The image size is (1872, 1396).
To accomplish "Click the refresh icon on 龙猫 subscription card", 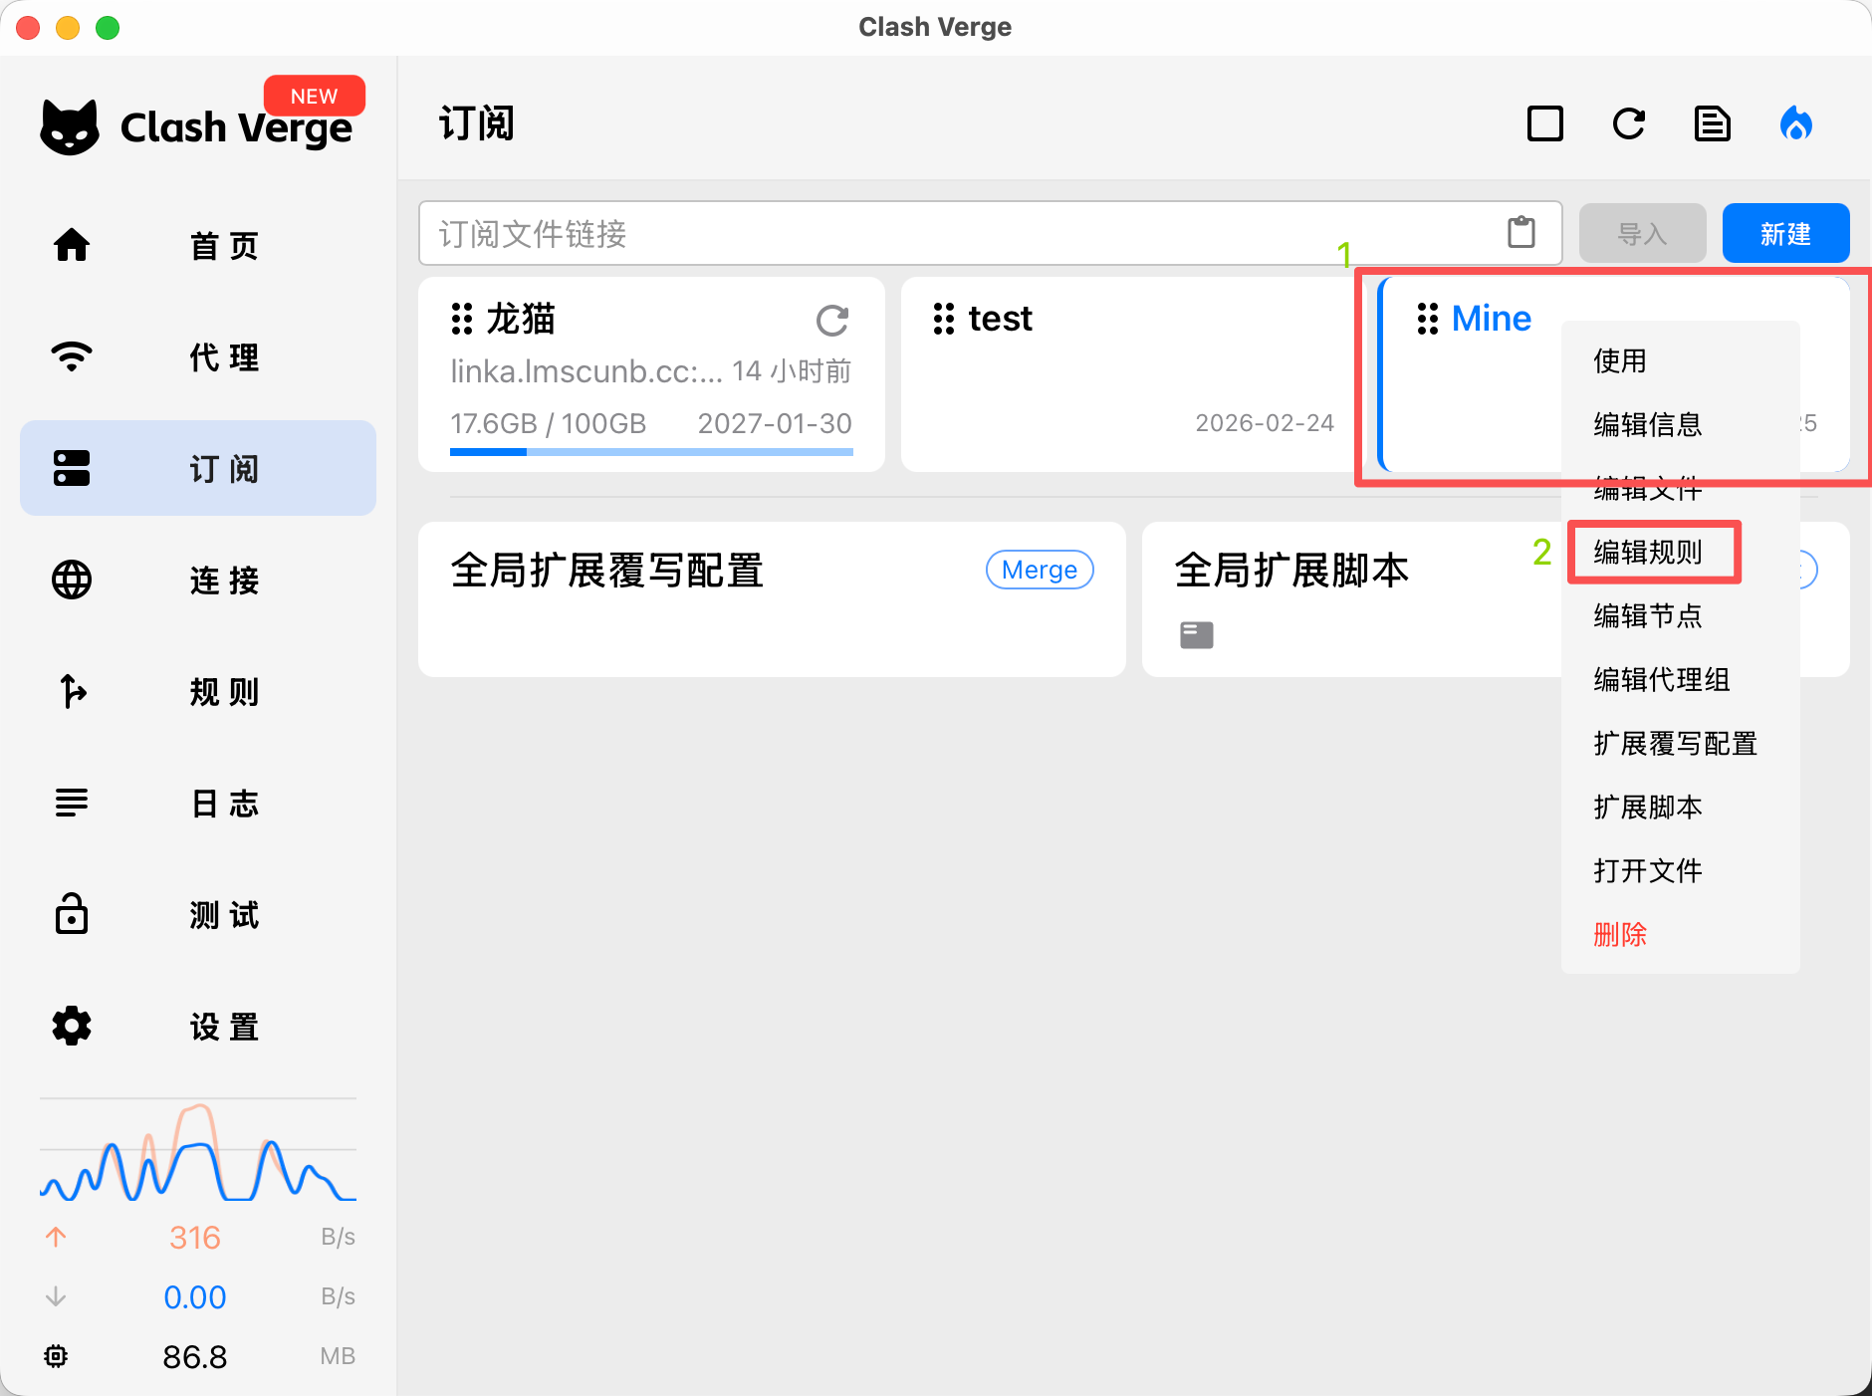I will 832,321.
